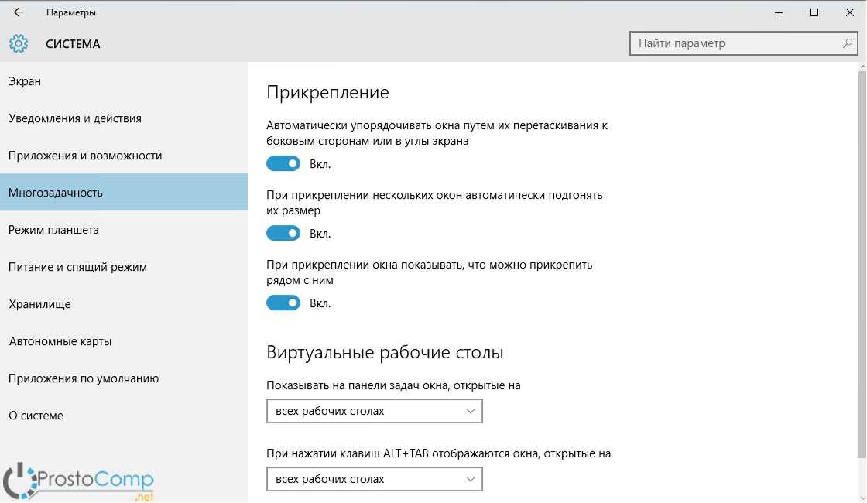This screenshot has height=503, width=867.
Task: Click the back arrow icon
Action: [x=19, y=12]
